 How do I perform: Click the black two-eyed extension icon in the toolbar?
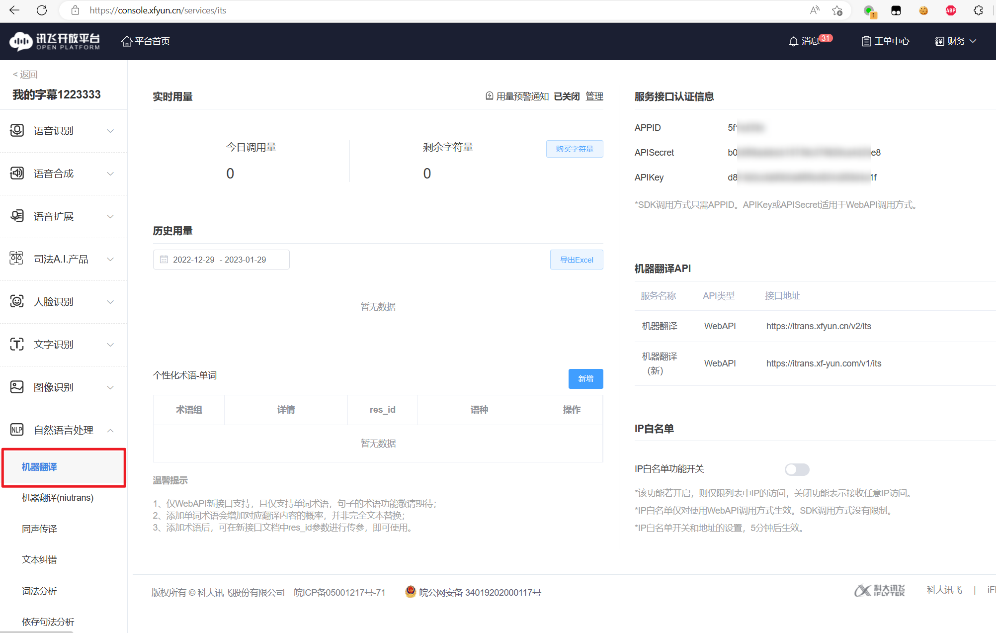click(896, 10)
